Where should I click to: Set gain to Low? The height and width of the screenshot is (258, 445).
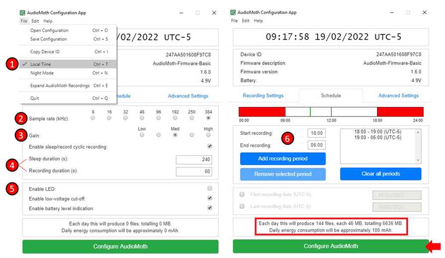(142, 135)
